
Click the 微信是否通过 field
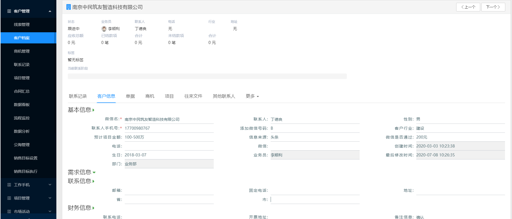click(x=461, y=137)
